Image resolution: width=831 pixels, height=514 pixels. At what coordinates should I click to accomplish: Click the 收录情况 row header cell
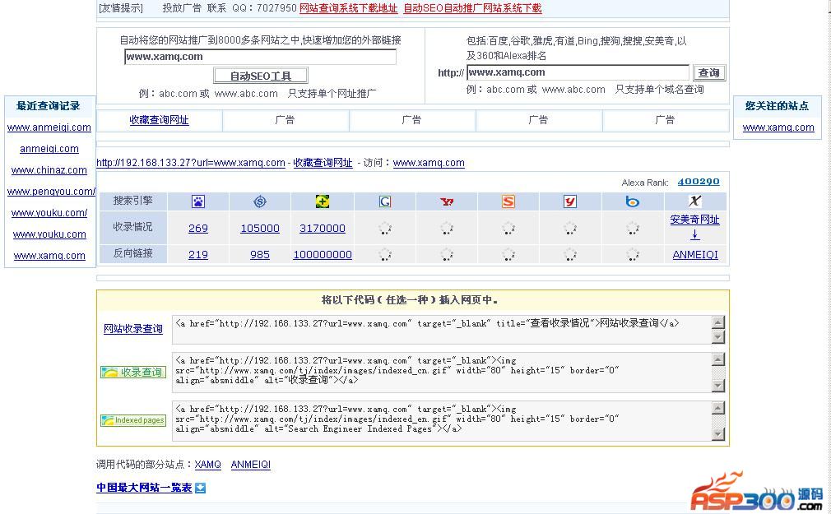133,227
